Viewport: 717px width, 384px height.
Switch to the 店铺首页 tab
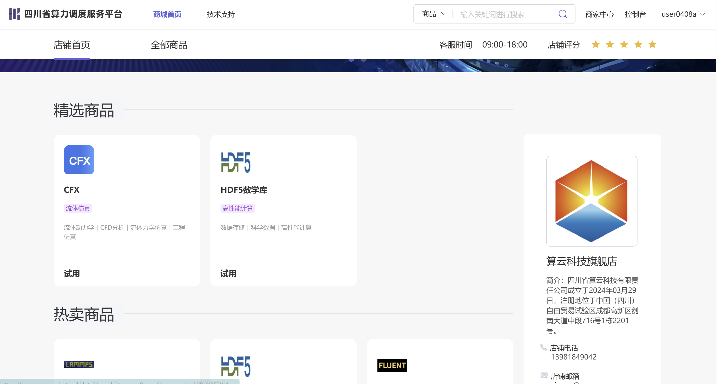tap(72, 45)
